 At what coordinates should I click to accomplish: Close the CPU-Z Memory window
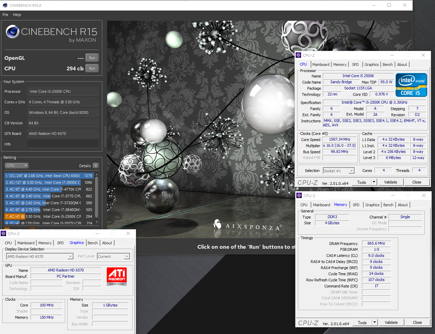pos(424,195)
